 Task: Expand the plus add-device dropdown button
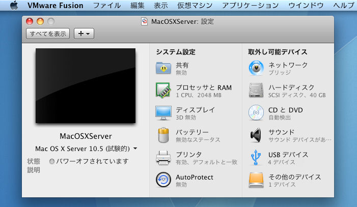tap(84, 34)
